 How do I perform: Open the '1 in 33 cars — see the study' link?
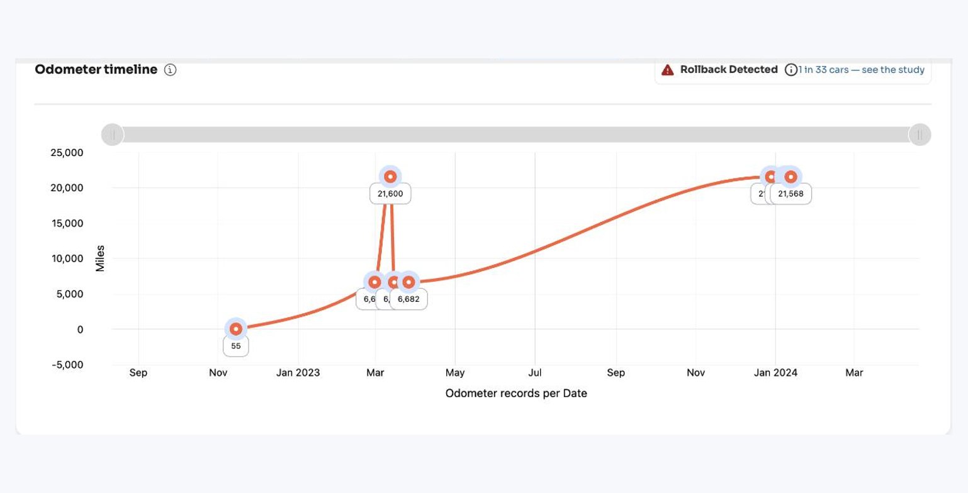point(862,70)
